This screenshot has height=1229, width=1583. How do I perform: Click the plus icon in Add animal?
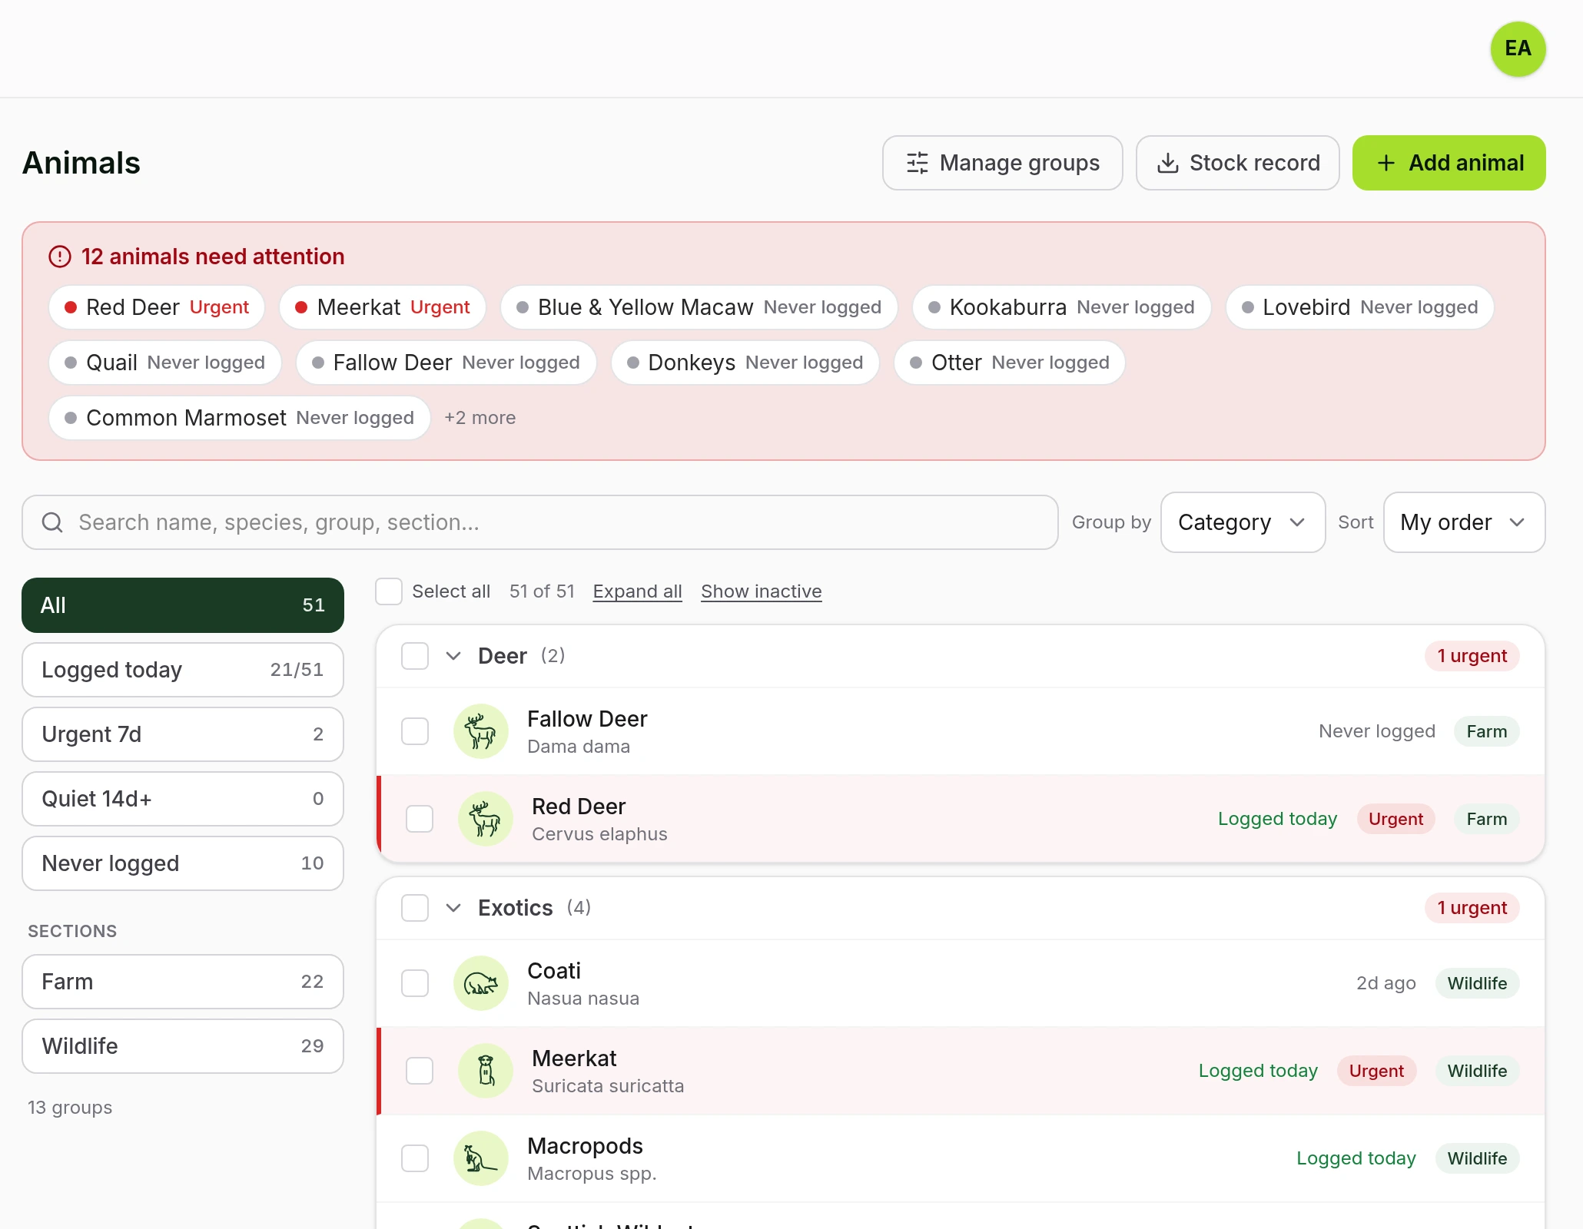[x=1386, y=163]
